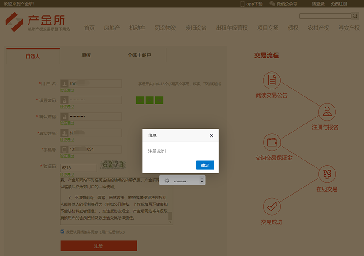Switch to the 个体工商户 tab
This screenshot has width=364, height=256.
[139, 55]
